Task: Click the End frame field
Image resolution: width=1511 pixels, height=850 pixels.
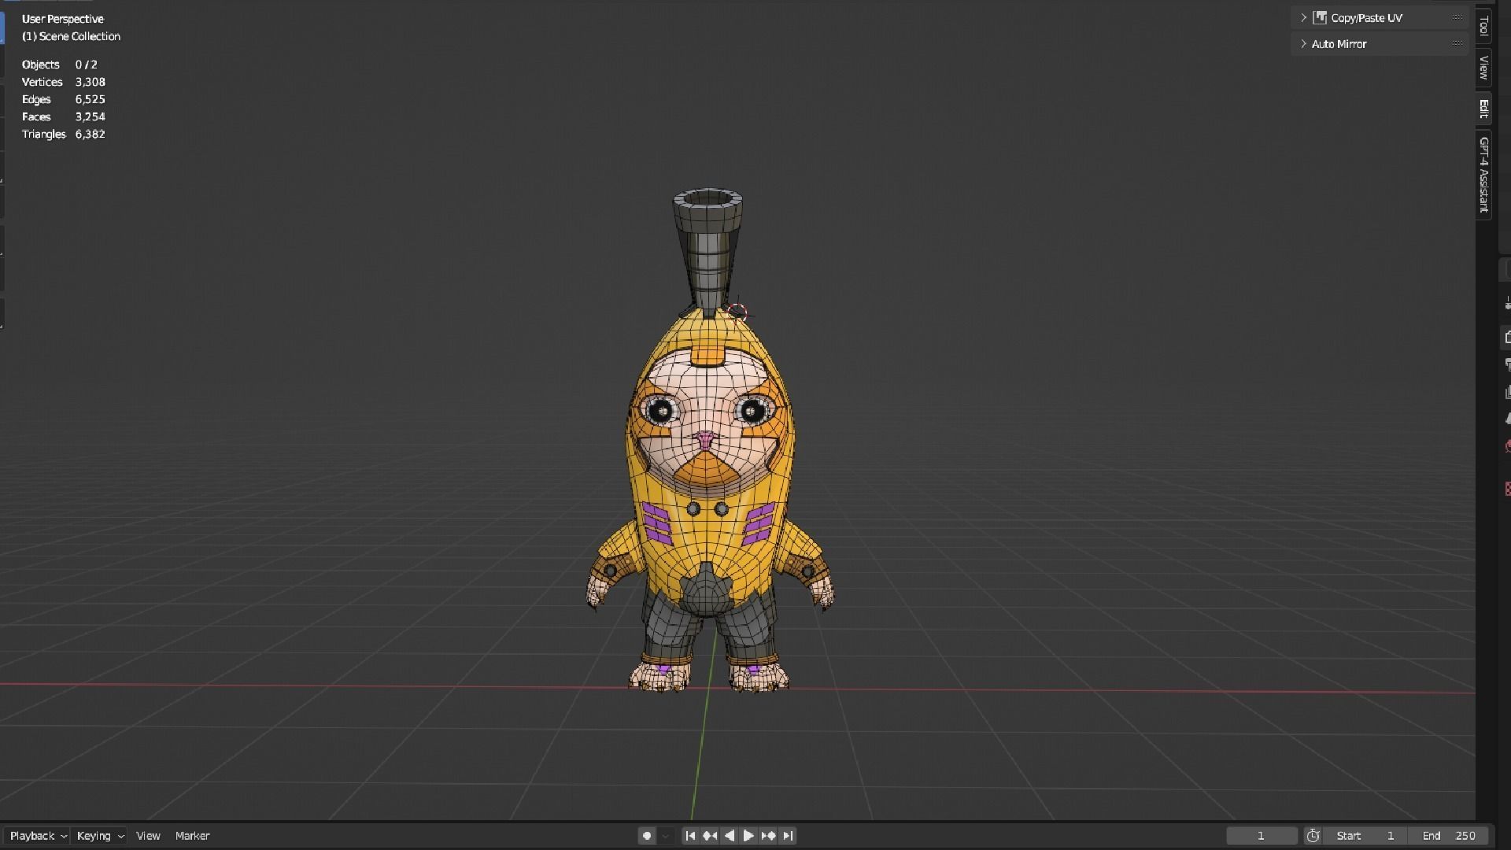Action: pos(1449,836)
